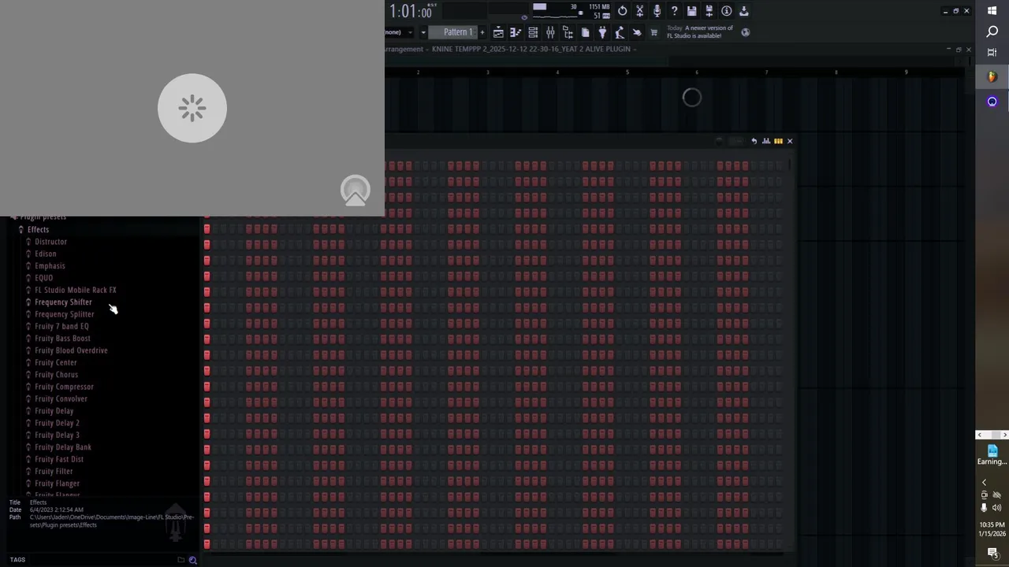Open FL Studio Mobile Rack FX entry

[75, 290]
